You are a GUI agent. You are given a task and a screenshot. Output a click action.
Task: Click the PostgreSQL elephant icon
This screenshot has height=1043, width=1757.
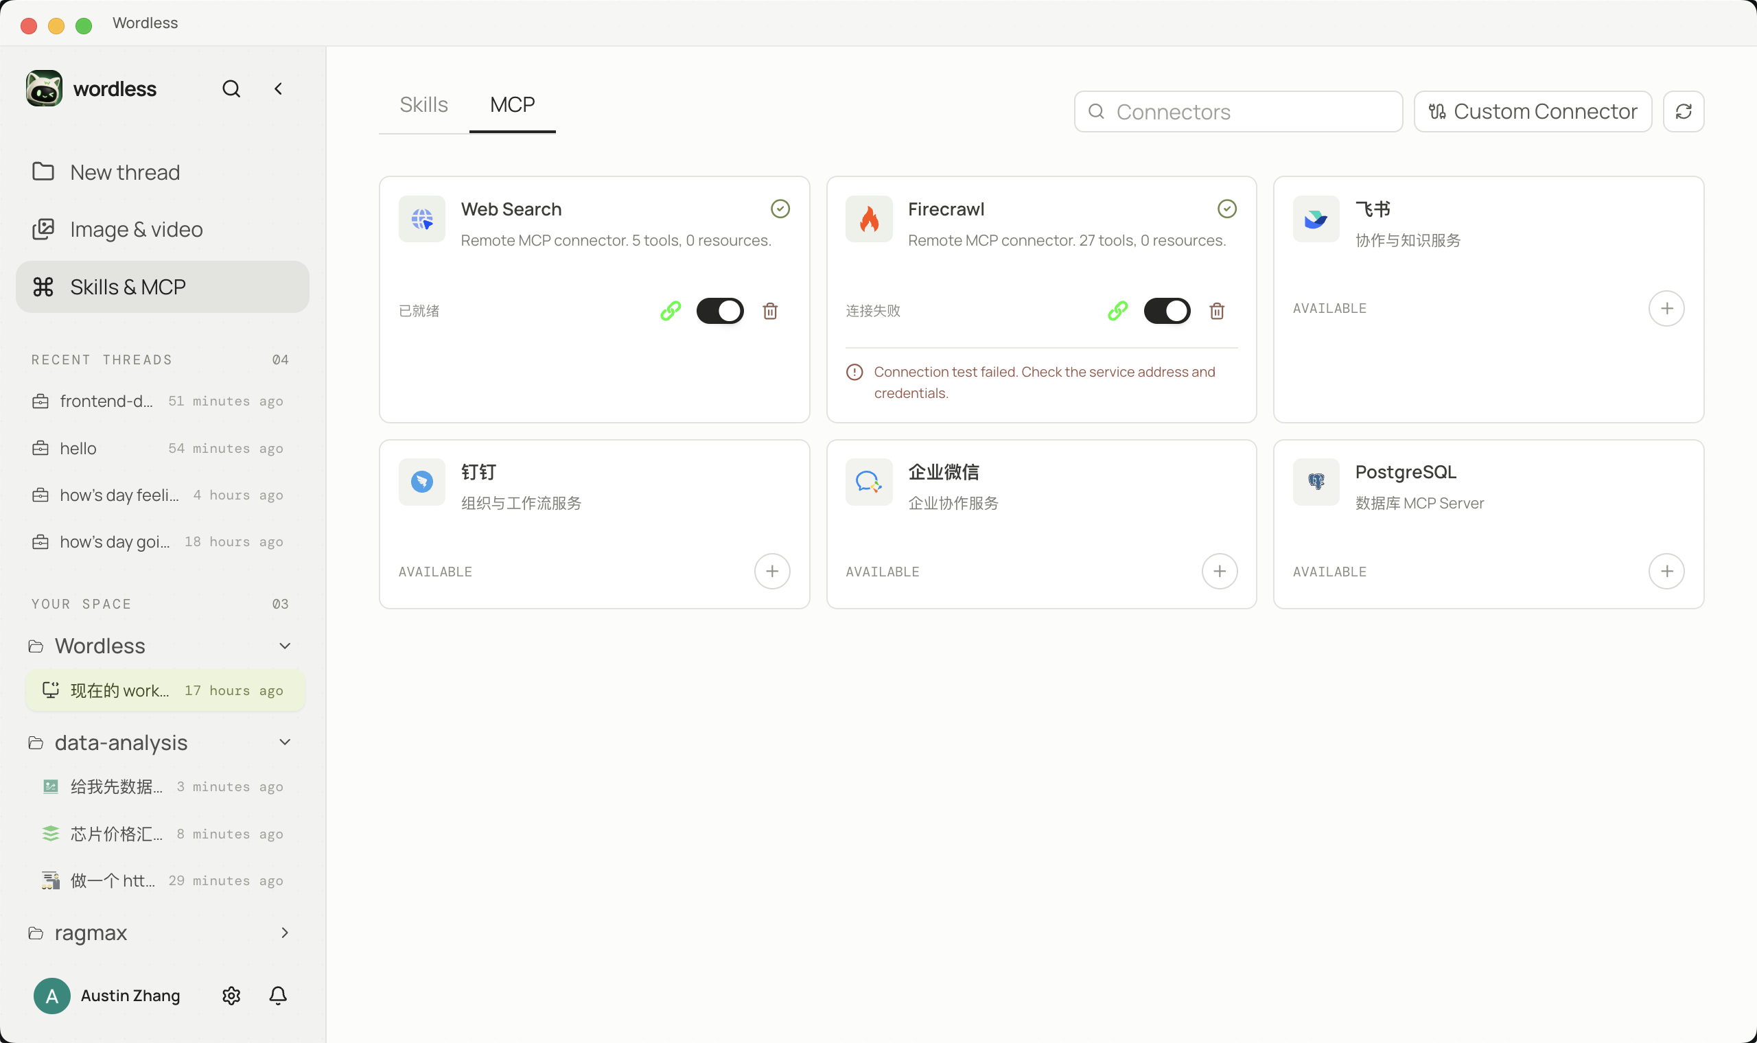point(1316,482)
